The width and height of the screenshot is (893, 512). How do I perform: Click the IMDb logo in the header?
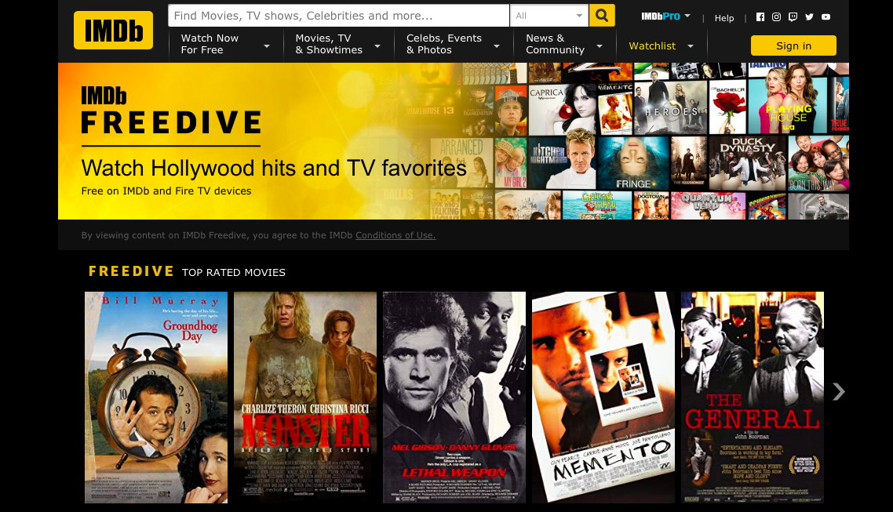click(113, 30)
